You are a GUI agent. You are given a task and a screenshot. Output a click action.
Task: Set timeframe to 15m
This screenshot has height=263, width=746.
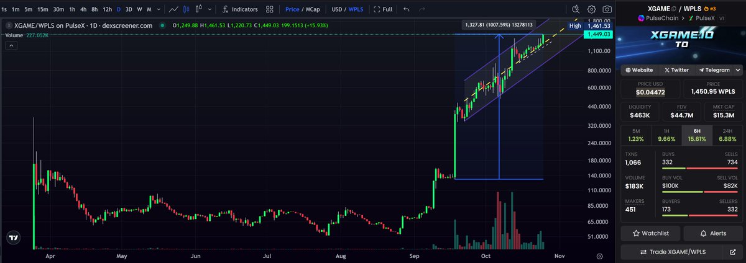pos(42,9)
